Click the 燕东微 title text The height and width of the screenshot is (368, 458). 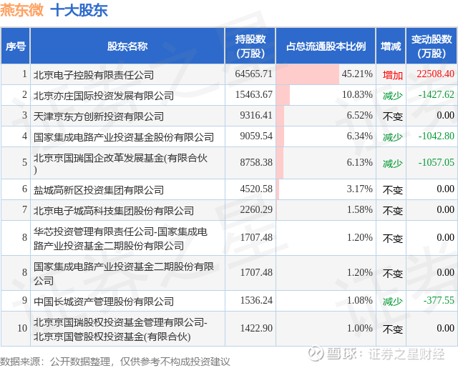[22, 9]
